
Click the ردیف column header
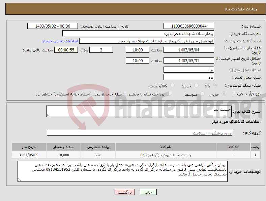pos(255,147)
